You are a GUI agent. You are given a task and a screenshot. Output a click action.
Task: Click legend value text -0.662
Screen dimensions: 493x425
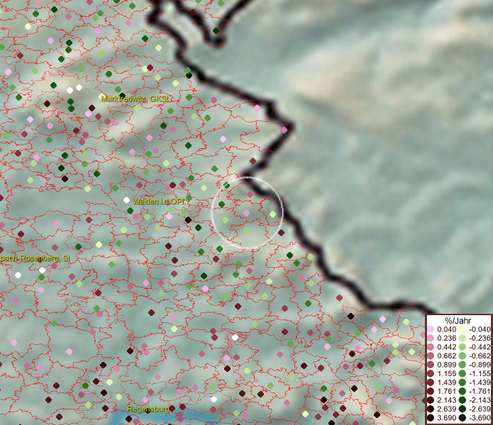480,356
